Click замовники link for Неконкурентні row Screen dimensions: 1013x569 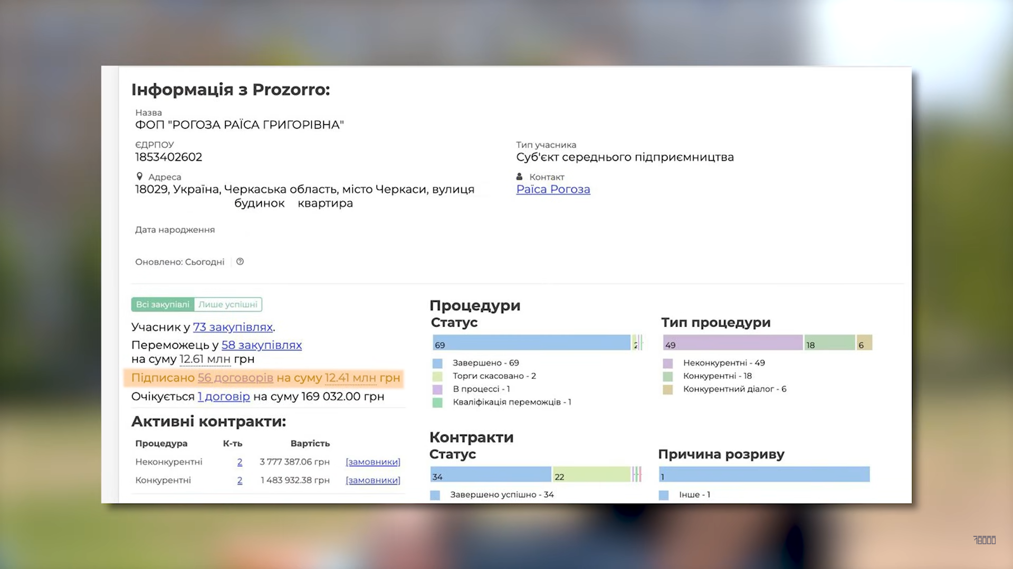click(372, 462)
